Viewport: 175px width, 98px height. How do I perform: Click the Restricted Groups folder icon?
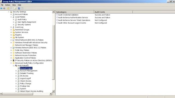point(13,30)
